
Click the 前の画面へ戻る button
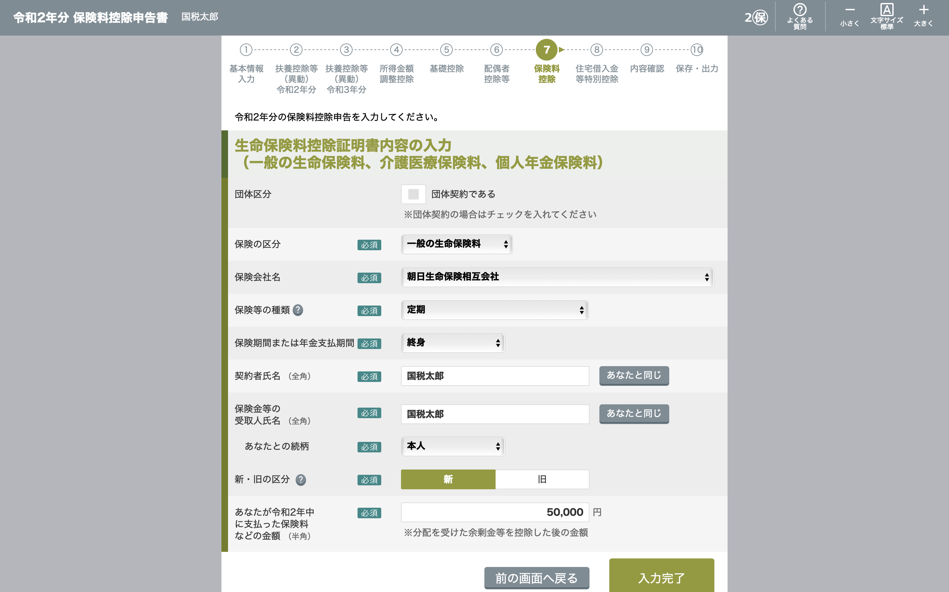[x=536, y=578]
